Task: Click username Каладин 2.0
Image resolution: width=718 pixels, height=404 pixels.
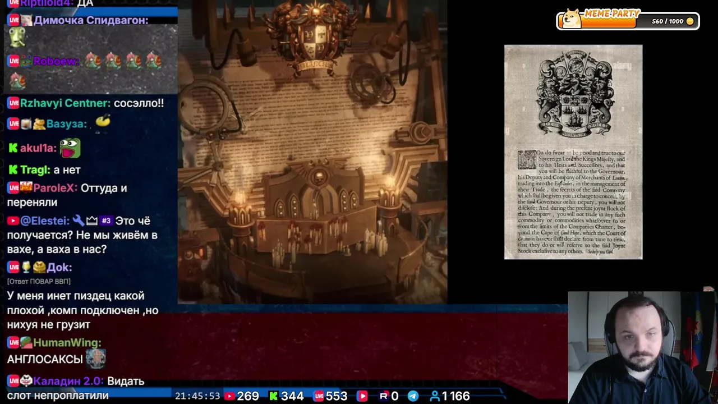Action: [68, 381]
